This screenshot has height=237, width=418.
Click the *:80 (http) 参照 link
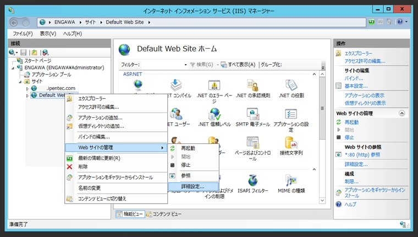point(362,155)
